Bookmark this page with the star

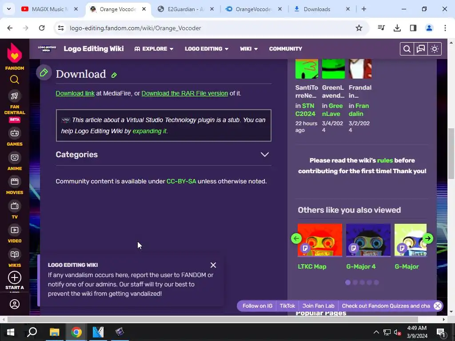pos(359,28)
